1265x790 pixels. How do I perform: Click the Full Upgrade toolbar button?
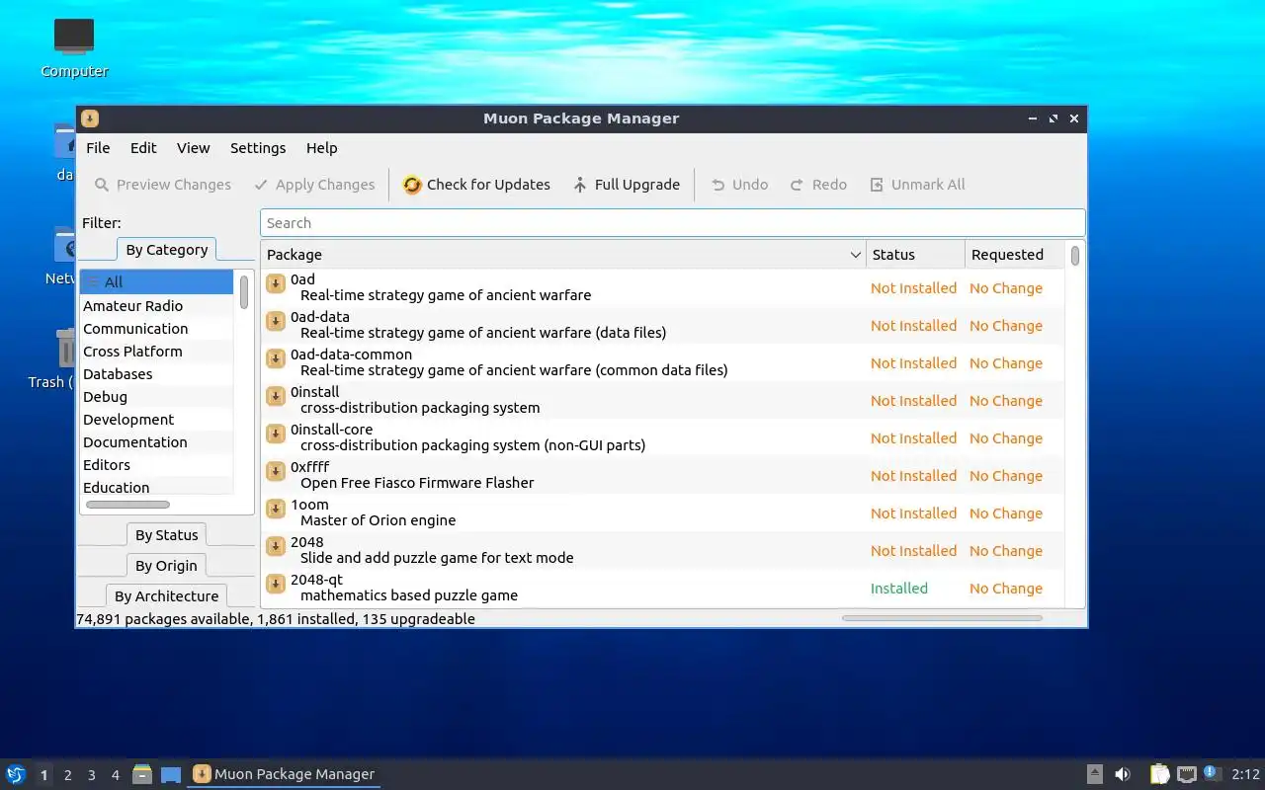(627, 185)
